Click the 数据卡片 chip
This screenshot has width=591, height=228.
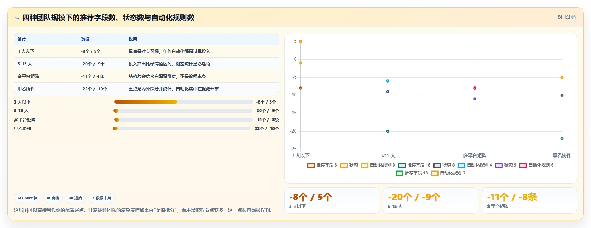click(x=102, y=198)
